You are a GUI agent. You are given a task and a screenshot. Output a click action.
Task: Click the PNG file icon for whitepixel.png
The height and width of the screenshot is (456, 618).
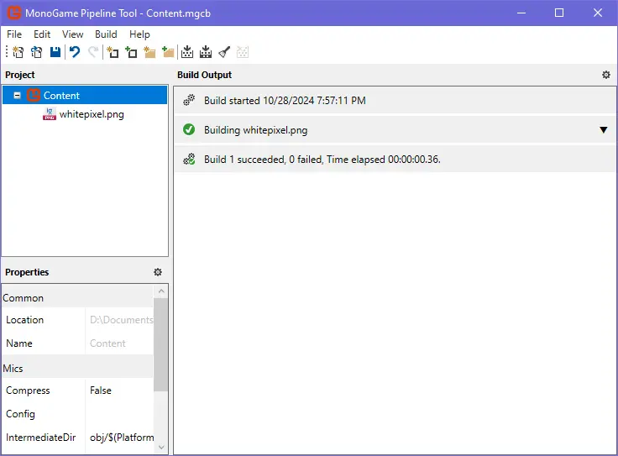pos(50,114)
